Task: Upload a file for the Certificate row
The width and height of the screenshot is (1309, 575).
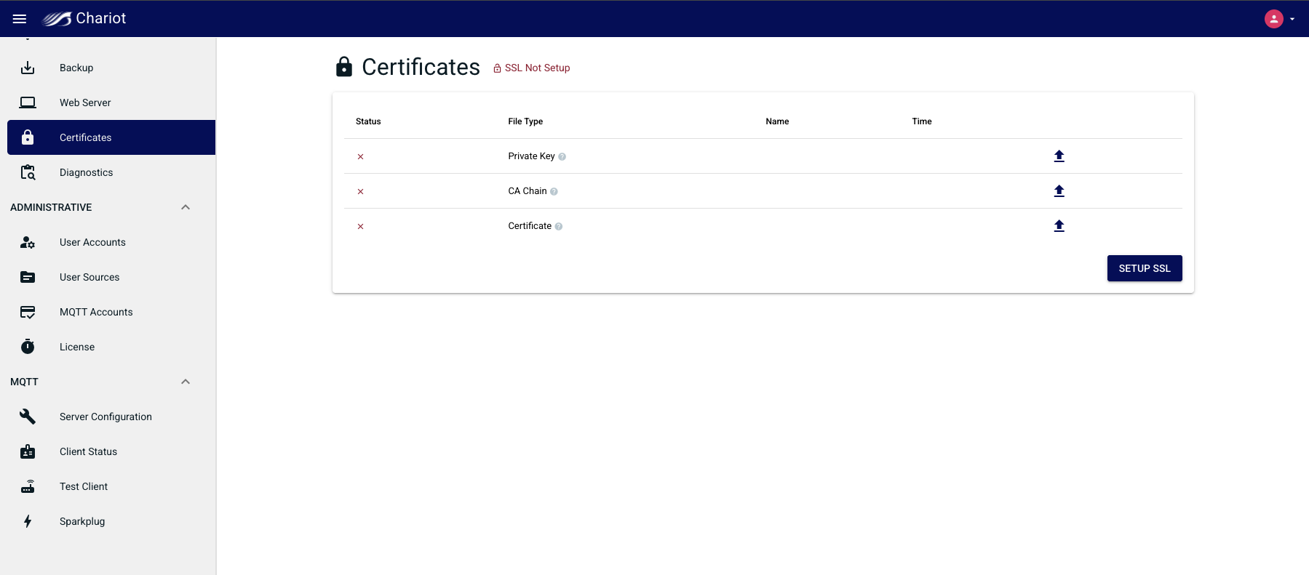Action: pyautogui.click(x=1059, y=226)
